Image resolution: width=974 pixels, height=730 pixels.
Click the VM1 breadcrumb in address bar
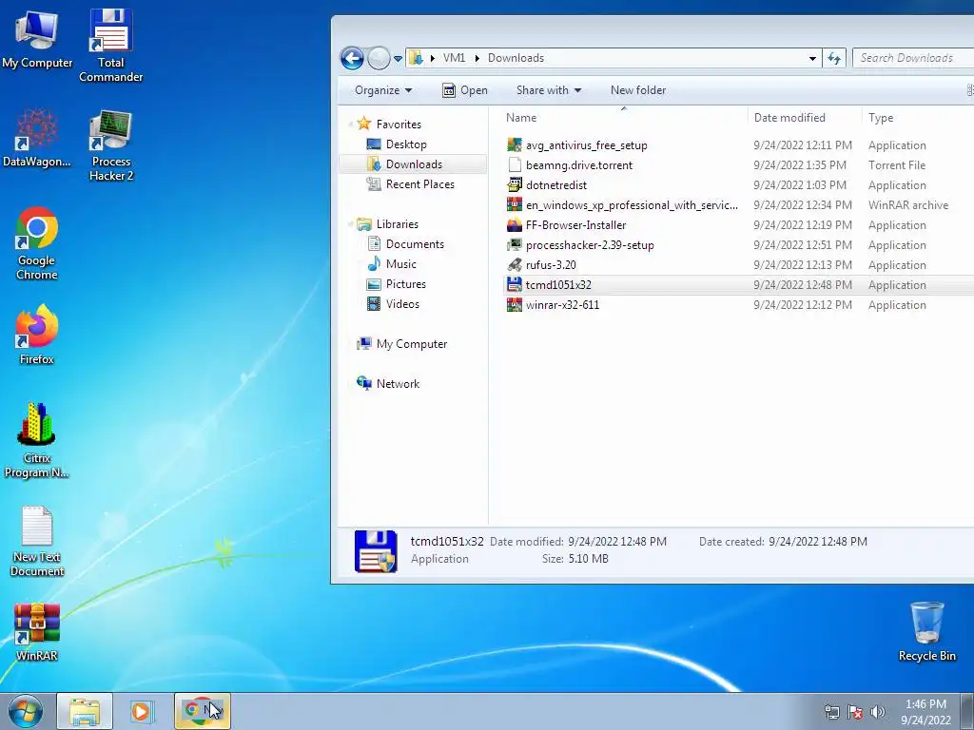(454, 58)
